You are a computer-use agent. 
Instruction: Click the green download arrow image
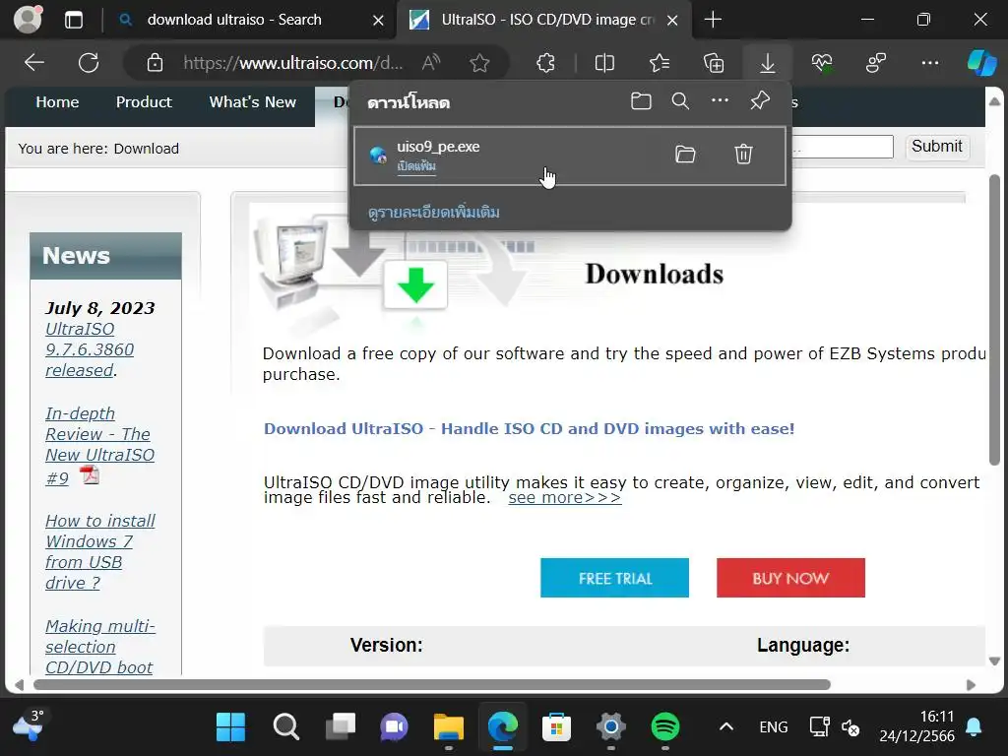(415, 284)
